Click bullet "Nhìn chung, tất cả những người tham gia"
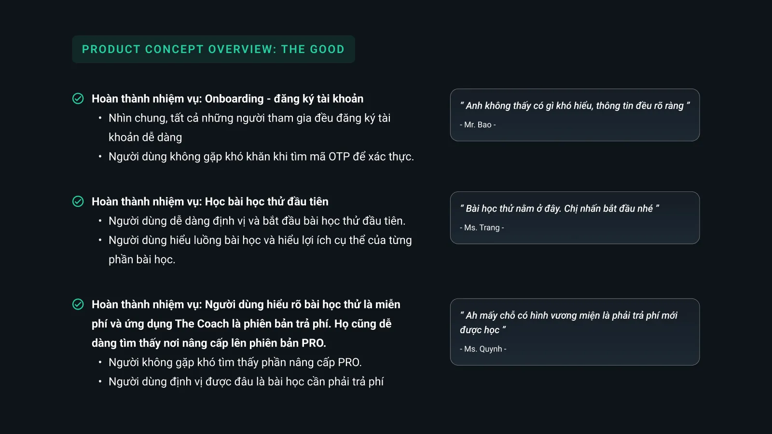 click(249, 128)
